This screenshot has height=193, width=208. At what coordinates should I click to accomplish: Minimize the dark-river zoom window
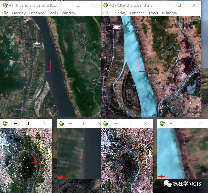click(x=70, y=124)
